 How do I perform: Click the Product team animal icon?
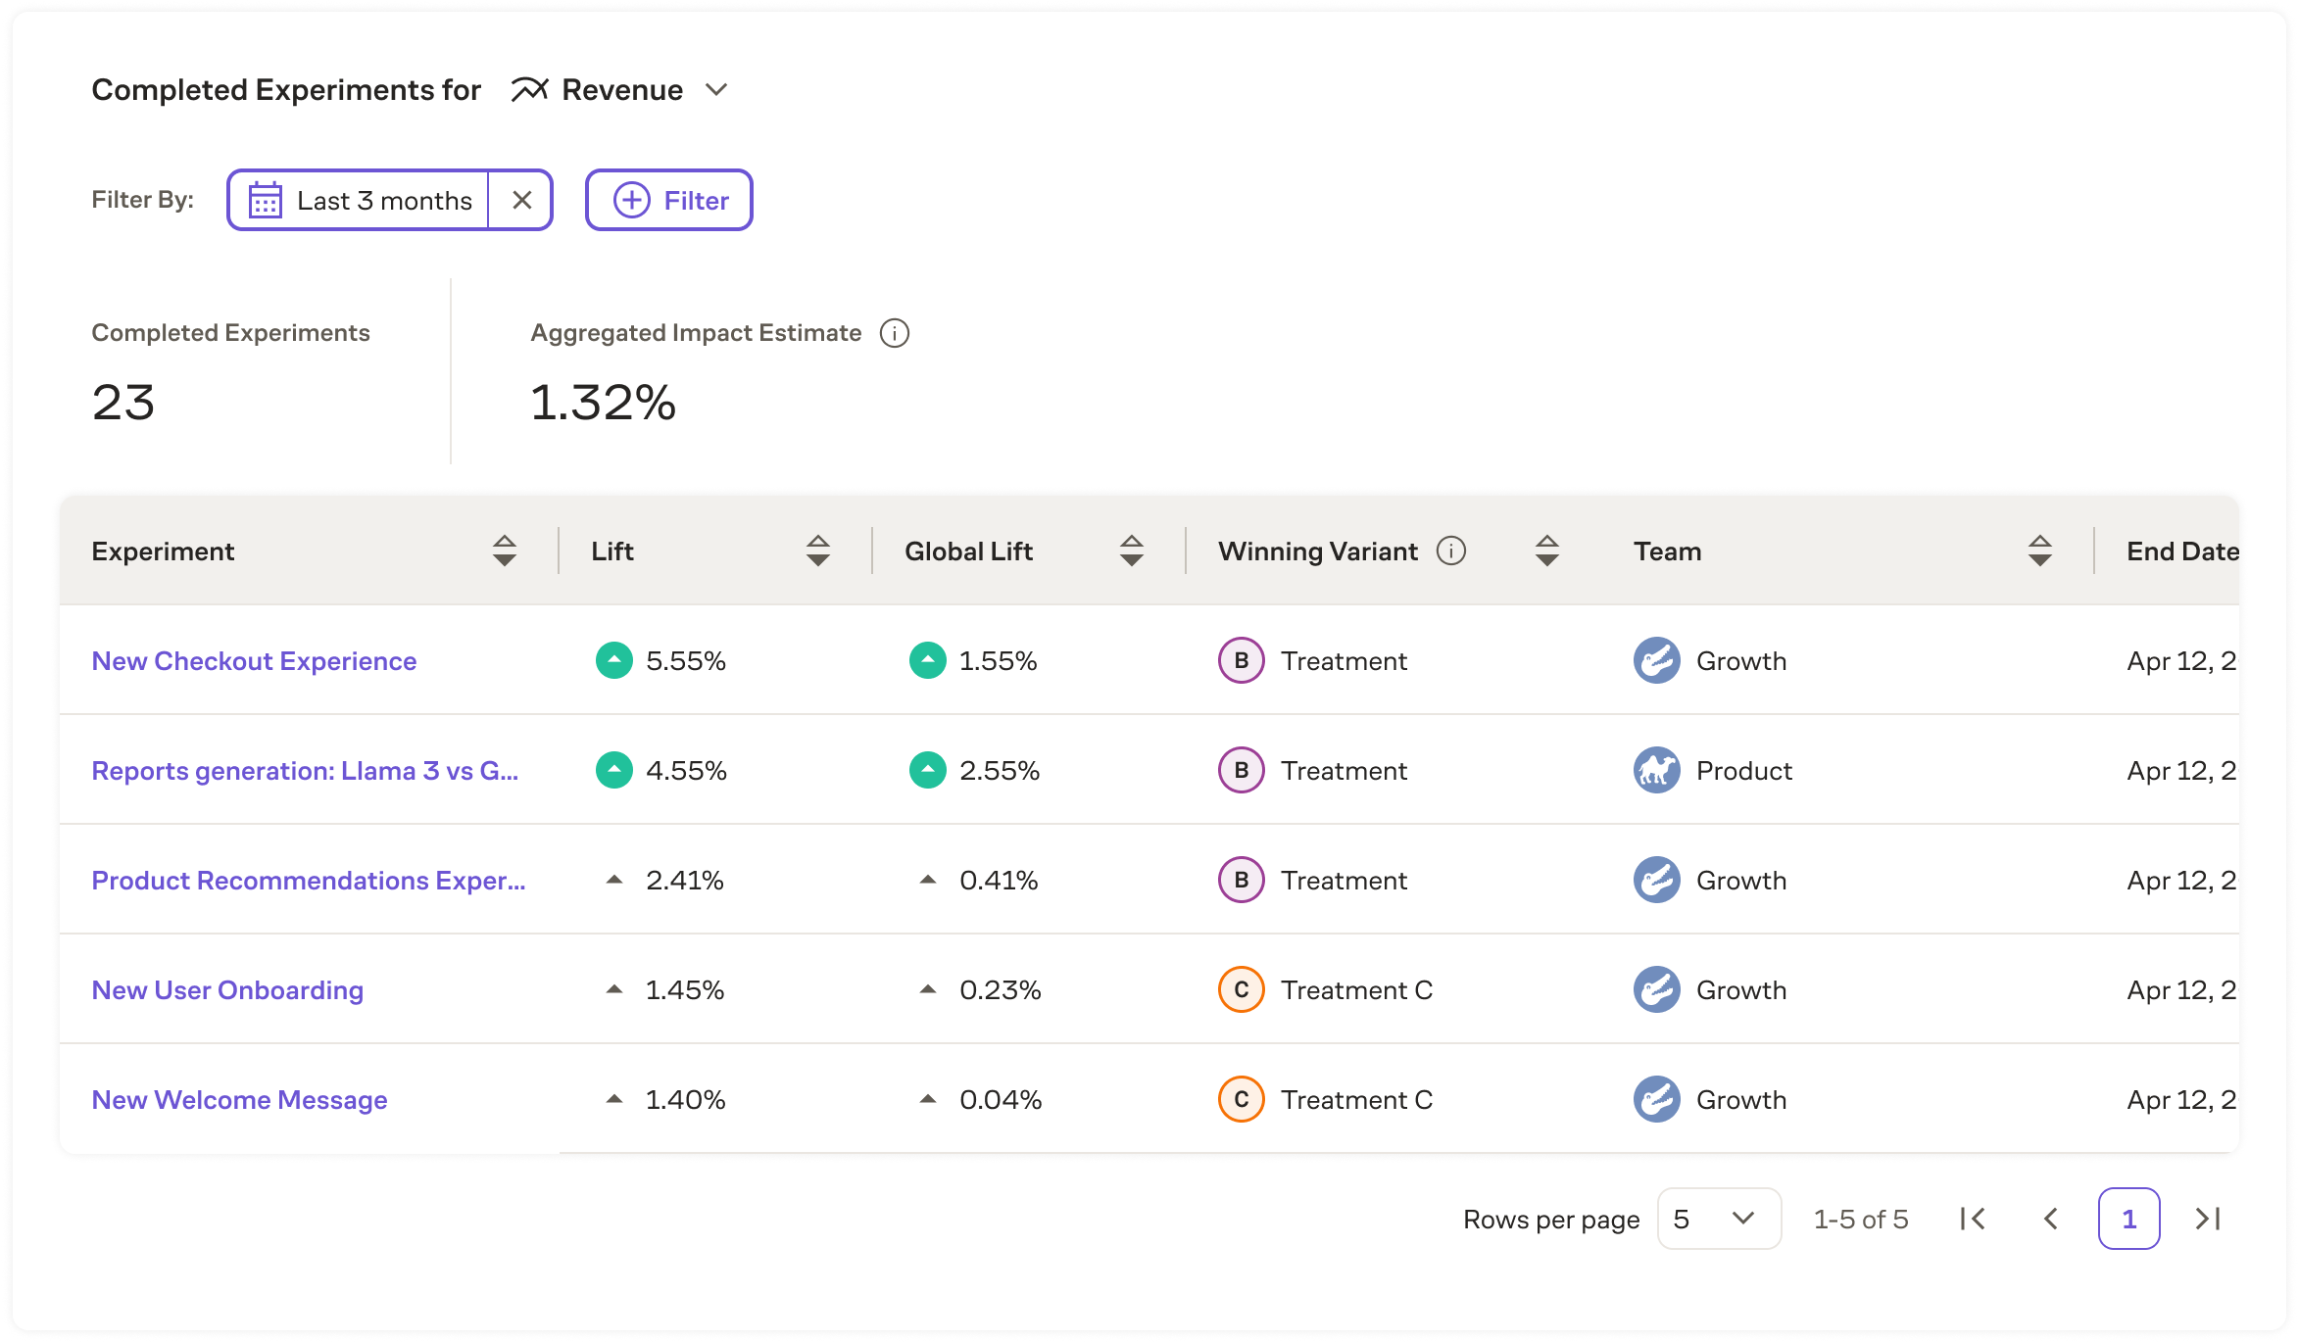[1655, 770]
